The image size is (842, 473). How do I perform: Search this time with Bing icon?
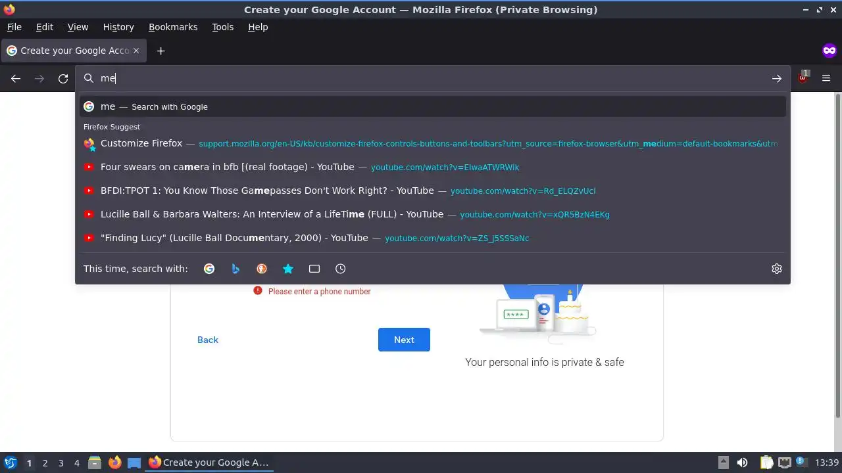pyautogui.click(x=235, y=269)
